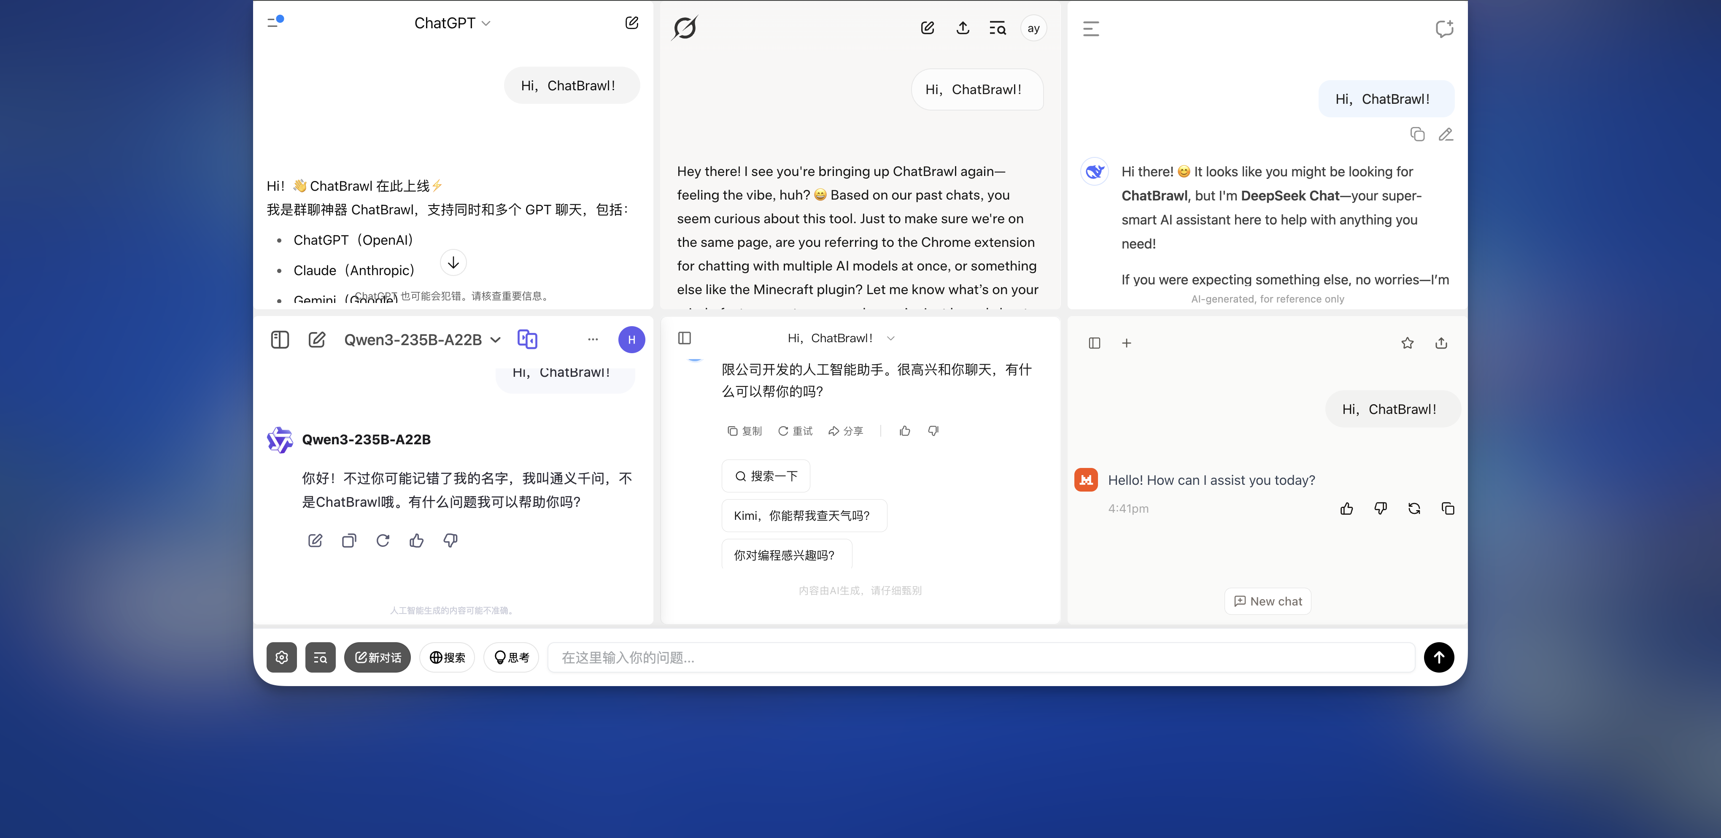Click 'AI-generated, for reference only' notice

pos(1268,299)
